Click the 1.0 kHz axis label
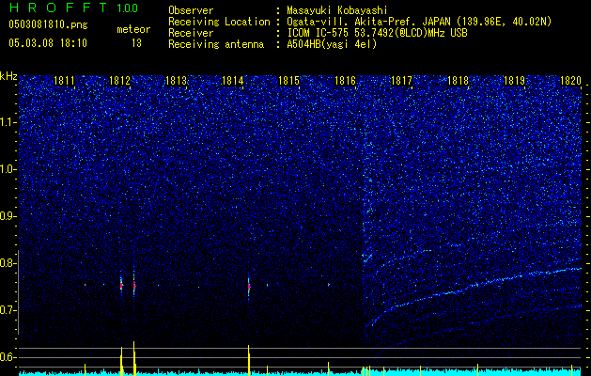Screen dimensions: 591x376 pos(8,169)
